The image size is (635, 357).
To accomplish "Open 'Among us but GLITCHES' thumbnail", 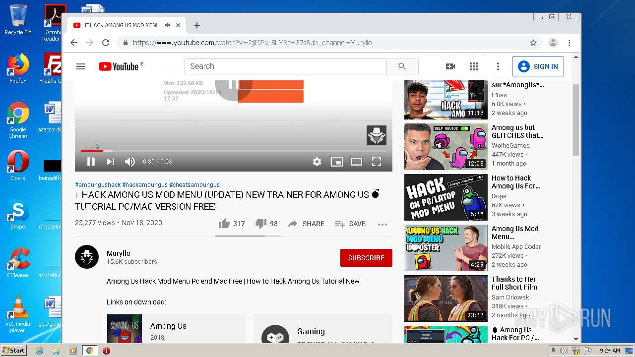I will (445, 146).
